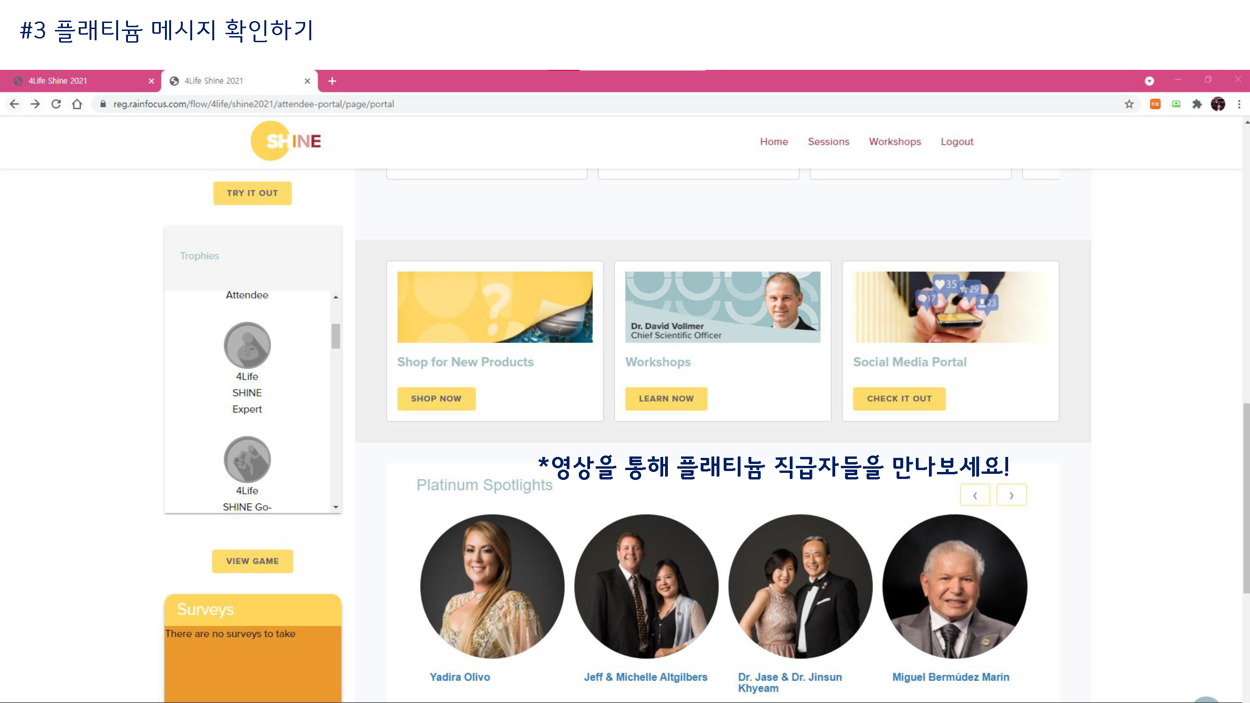Click the Trophies panel heading

200,256
